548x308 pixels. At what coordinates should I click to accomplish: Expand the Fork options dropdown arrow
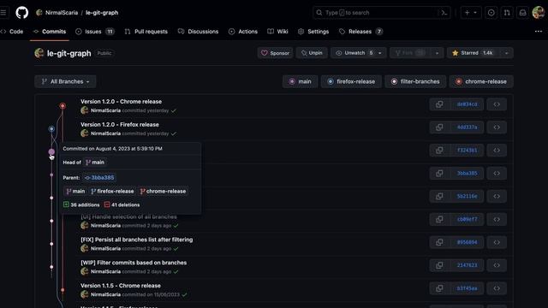[x=437, y=53]
